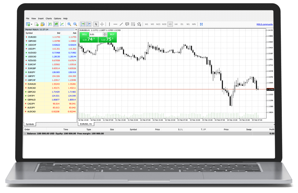Decrease lot volume with down stepper
This screenshot has height=193, width=298.
[105, 35]
